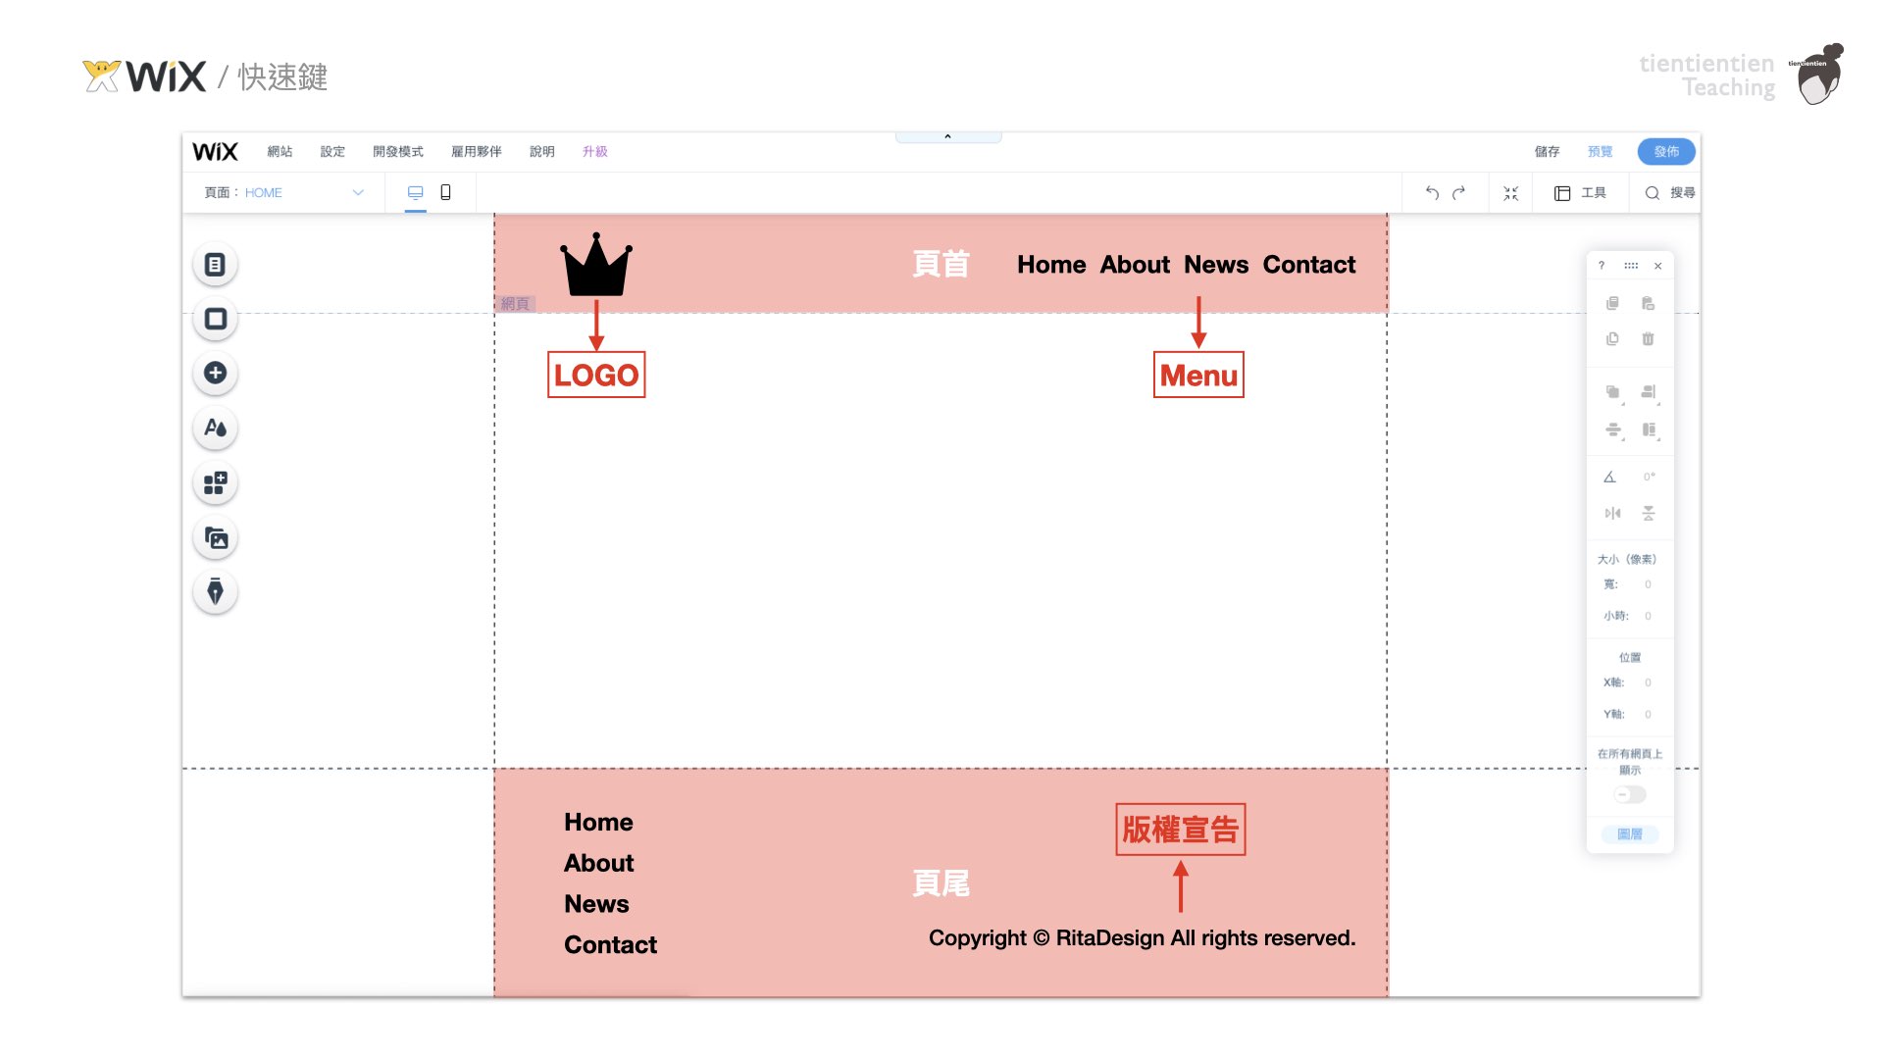The width and height of the screenshot is (1883, 1059).
Task: Click the Add elements plus icon
Action: pyautogui.click(x=215, y=374)
